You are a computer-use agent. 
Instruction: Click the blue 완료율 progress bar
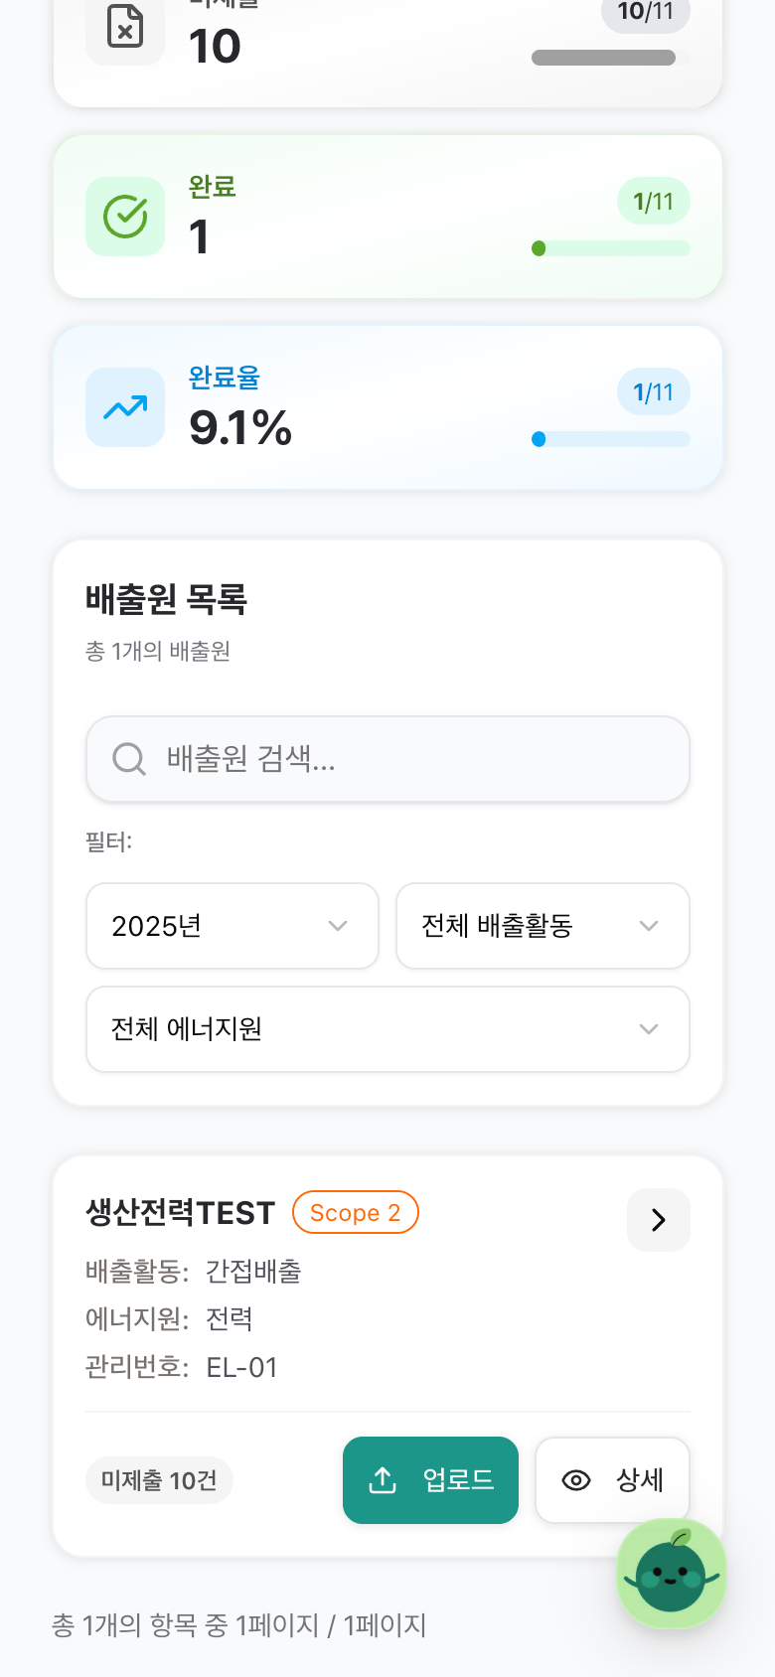point(611,439)
